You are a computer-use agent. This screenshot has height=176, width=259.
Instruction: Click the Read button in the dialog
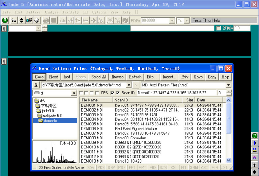tap(54, 77)
